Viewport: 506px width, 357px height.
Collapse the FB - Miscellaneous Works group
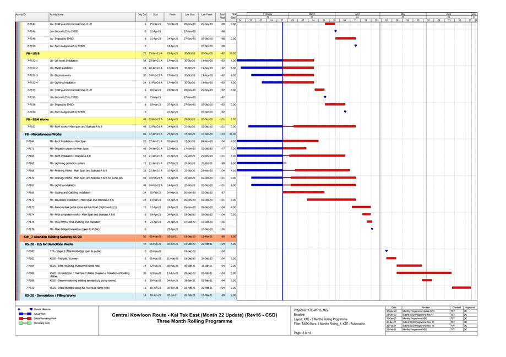[44, 133]
